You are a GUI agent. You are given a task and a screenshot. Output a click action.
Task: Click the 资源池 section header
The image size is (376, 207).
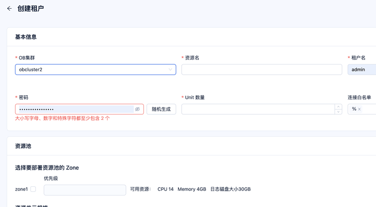click(23, 146)
